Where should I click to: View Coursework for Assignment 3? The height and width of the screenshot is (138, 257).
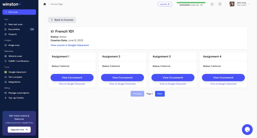[173, 78]
